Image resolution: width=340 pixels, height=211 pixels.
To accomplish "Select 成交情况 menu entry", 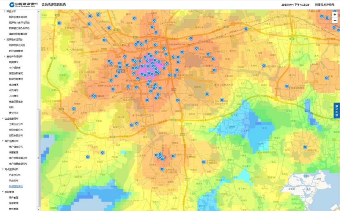I will 14,90.
